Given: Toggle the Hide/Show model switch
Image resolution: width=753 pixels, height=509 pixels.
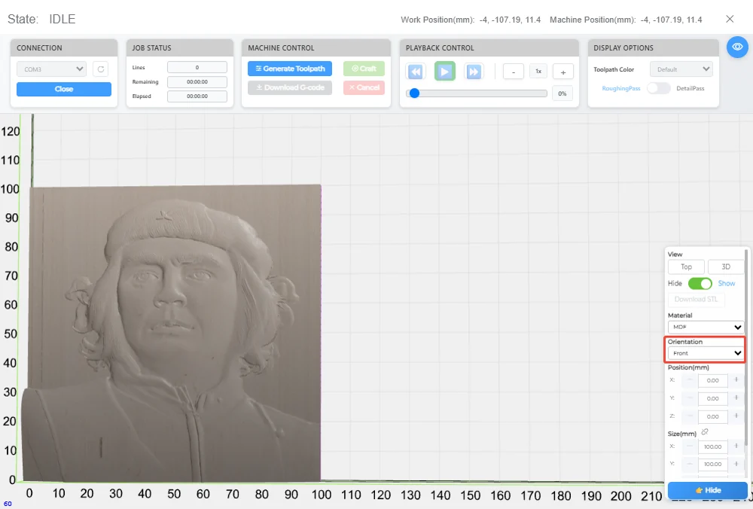Looking at the screenshot, I should point(700,283).
